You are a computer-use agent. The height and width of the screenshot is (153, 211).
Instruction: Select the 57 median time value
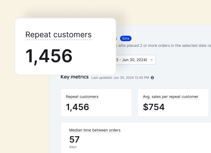(x=74, y=139)
